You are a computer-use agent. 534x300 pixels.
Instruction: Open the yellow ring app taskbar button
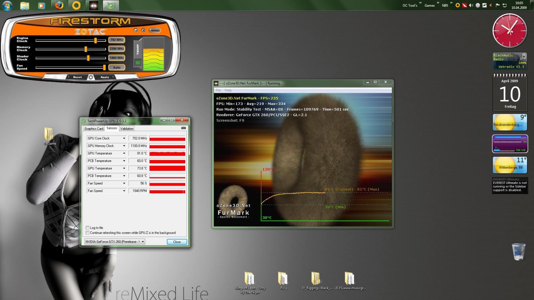[76, 5]
